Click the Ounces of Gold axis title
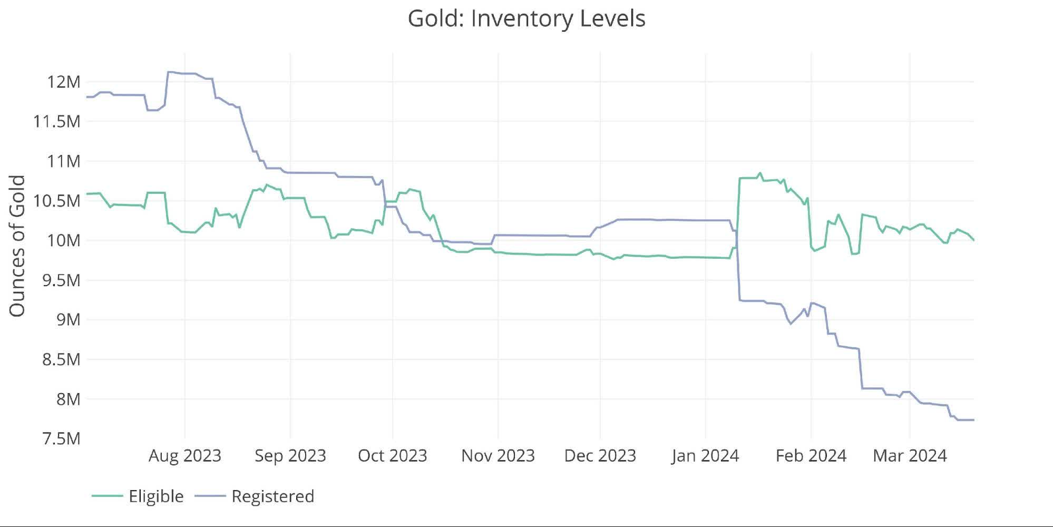This screenshot has width=1053, height=527. [17, 246]
